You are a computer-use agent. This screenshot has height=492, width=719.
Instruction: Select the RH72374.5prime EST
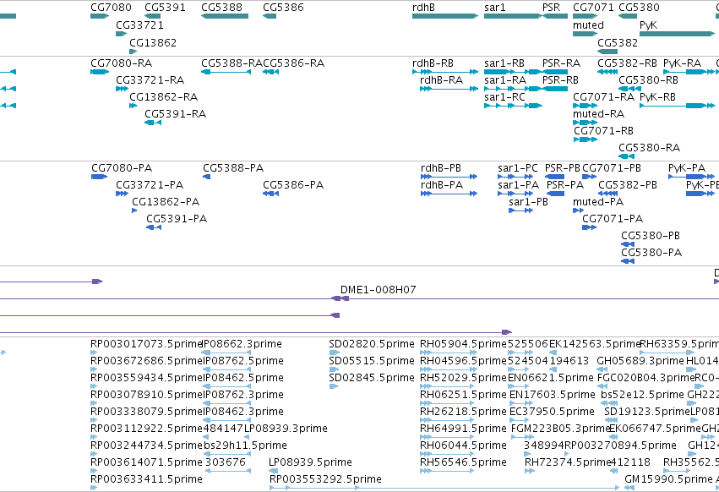[x=530, y=471]
